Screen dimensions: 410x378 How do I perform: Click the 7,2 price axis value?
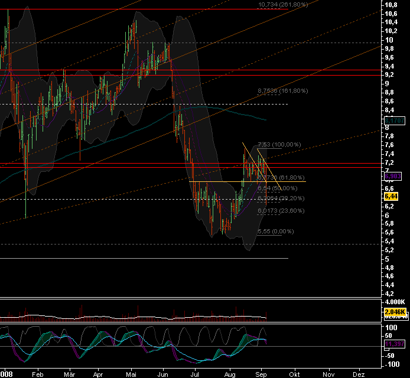point(389,162)
